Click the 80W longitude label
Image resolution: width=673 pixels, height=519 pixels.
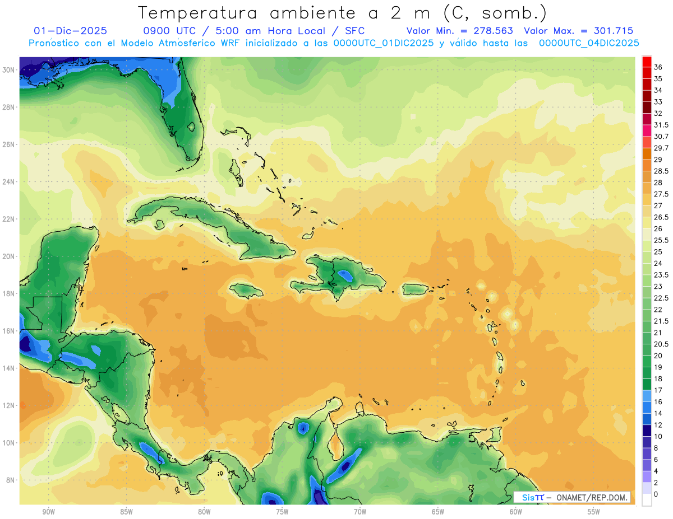tap(204, 512)
